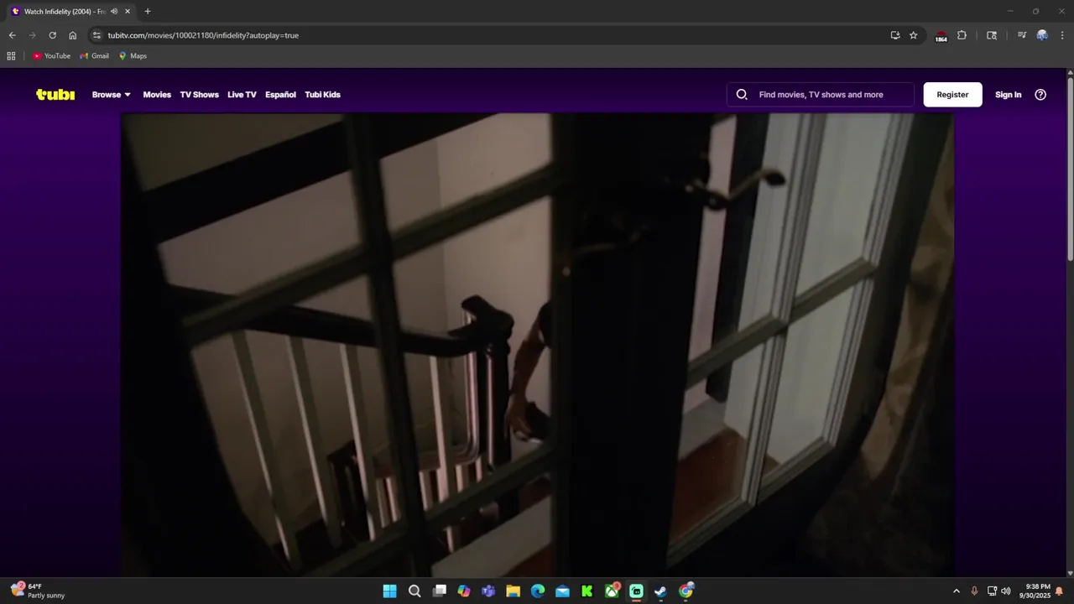1074x604 pixels.
Task: Open the Extensions puzzle icon
Action: click(x=962, y=35)
